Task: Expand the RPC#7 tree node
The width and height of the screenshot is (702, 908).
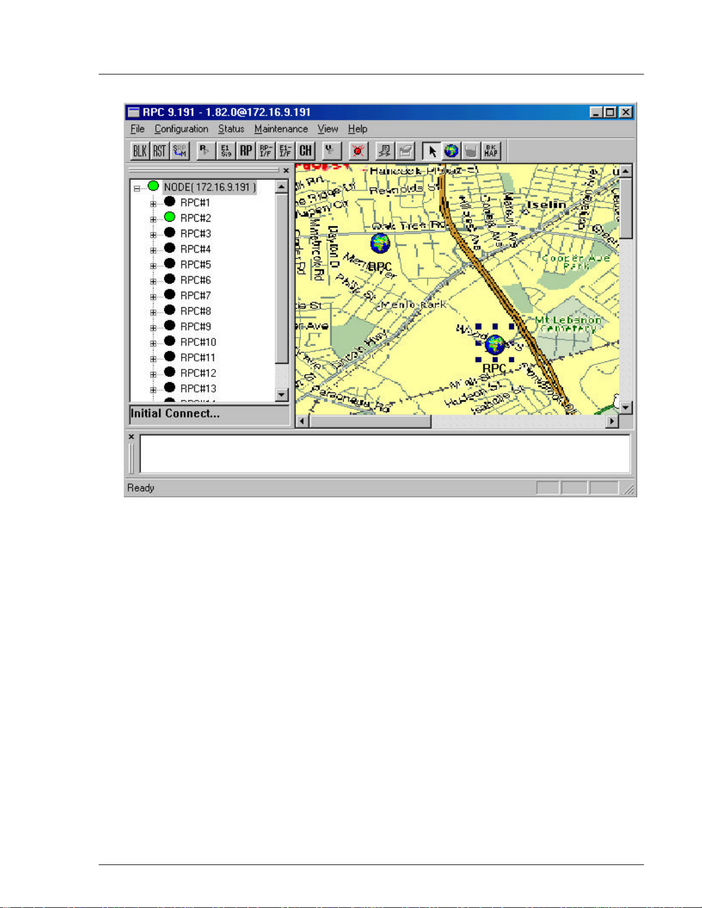Action: pos(153,296)
